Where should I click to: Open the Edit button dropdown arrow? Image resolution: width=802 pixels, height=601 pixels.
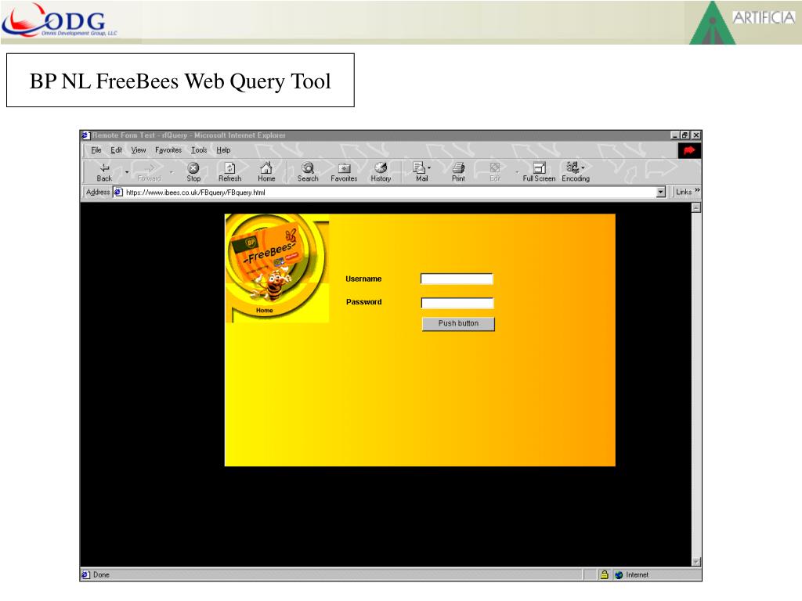point(517,172)
